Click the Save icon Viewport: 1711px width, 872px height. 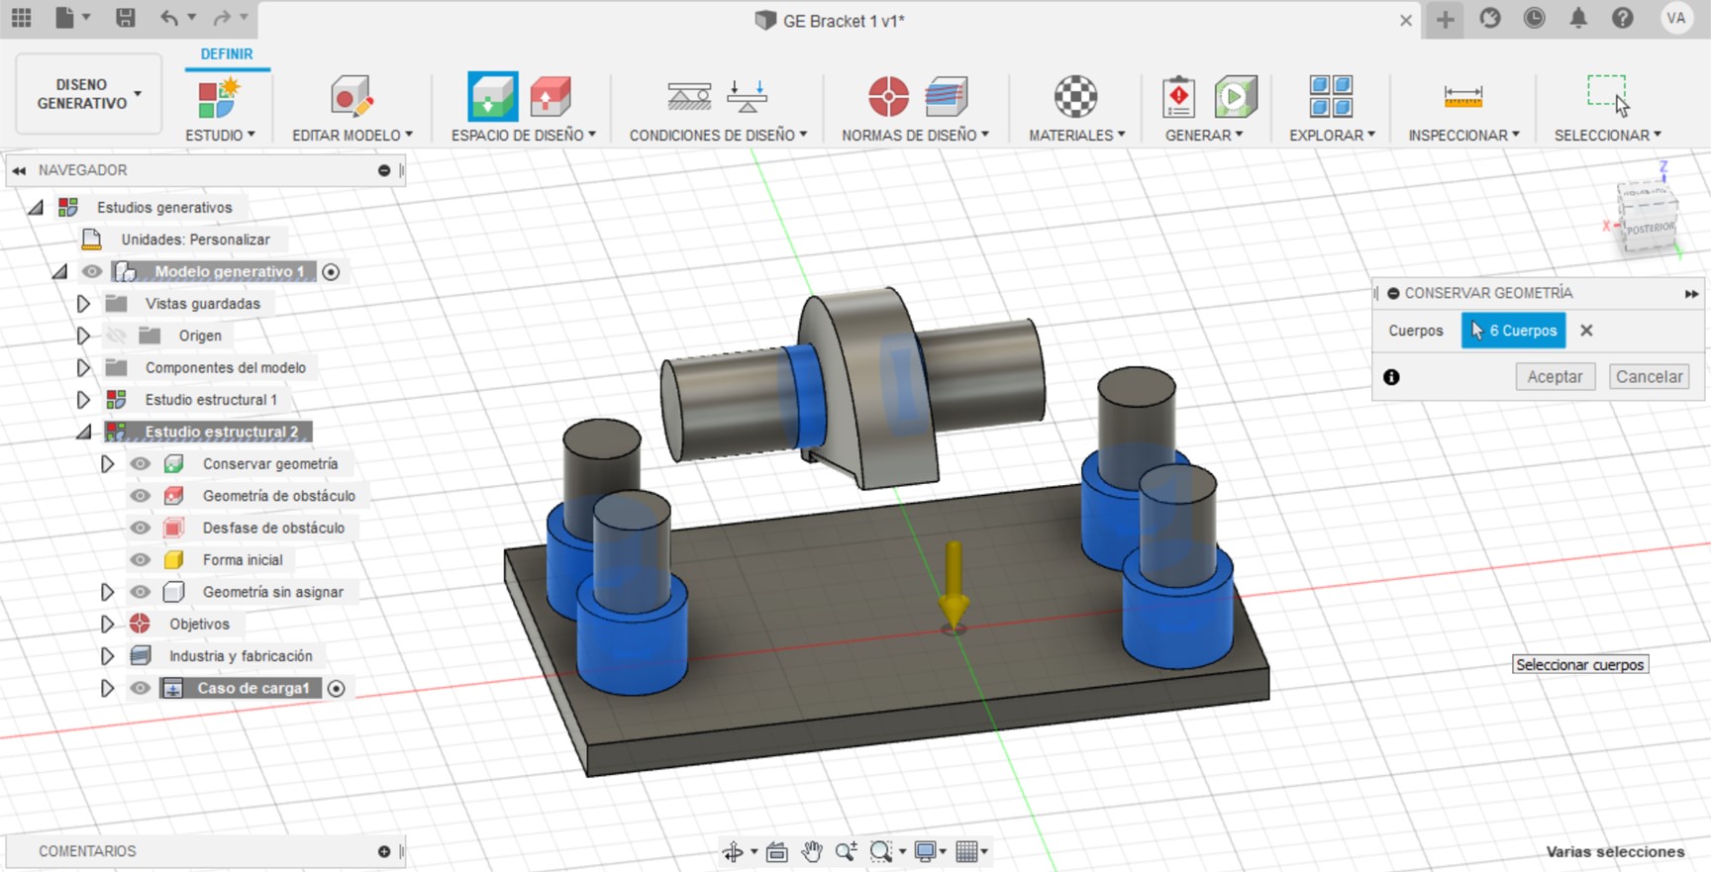(x=125, y=17)
